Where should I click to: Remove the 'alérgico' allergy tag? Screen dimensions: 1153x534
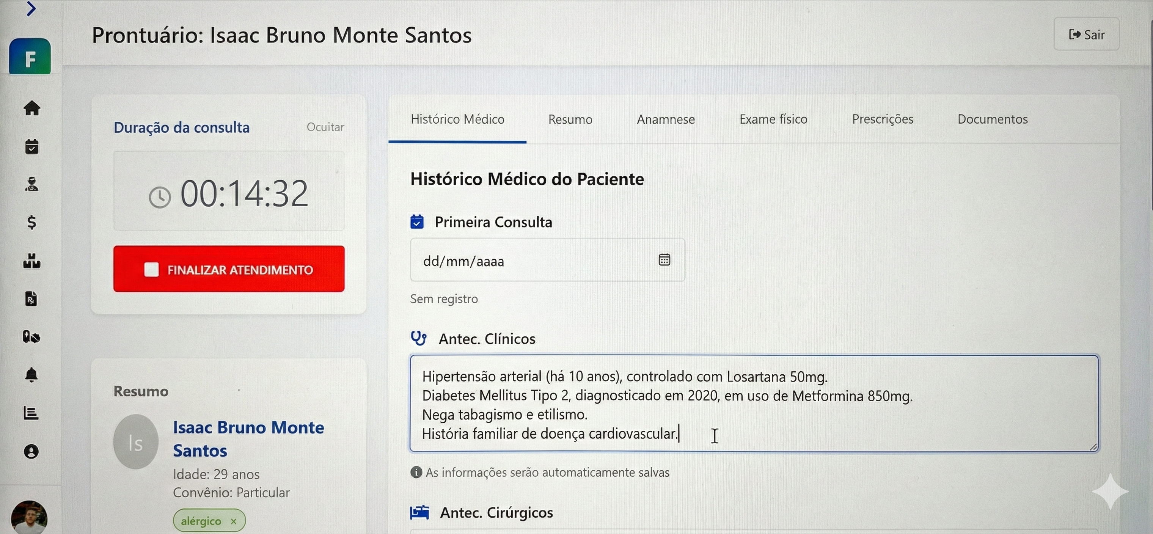point(234,521)
